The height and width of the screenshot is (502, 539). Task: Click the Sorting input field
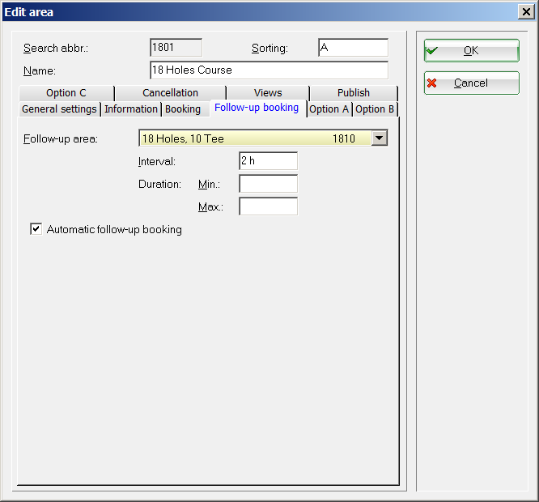point(353,48)
